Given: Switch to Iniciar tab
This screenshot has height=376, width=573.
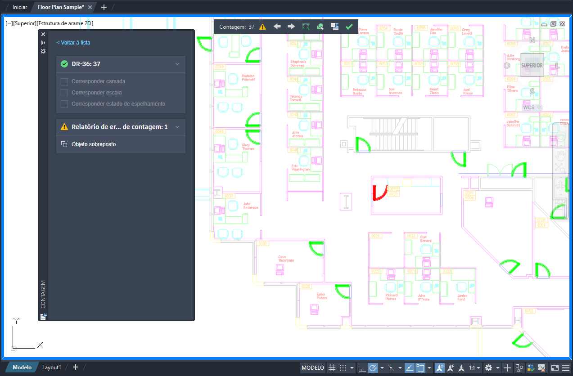Looking at the screenshot, I should pos(20,7).
